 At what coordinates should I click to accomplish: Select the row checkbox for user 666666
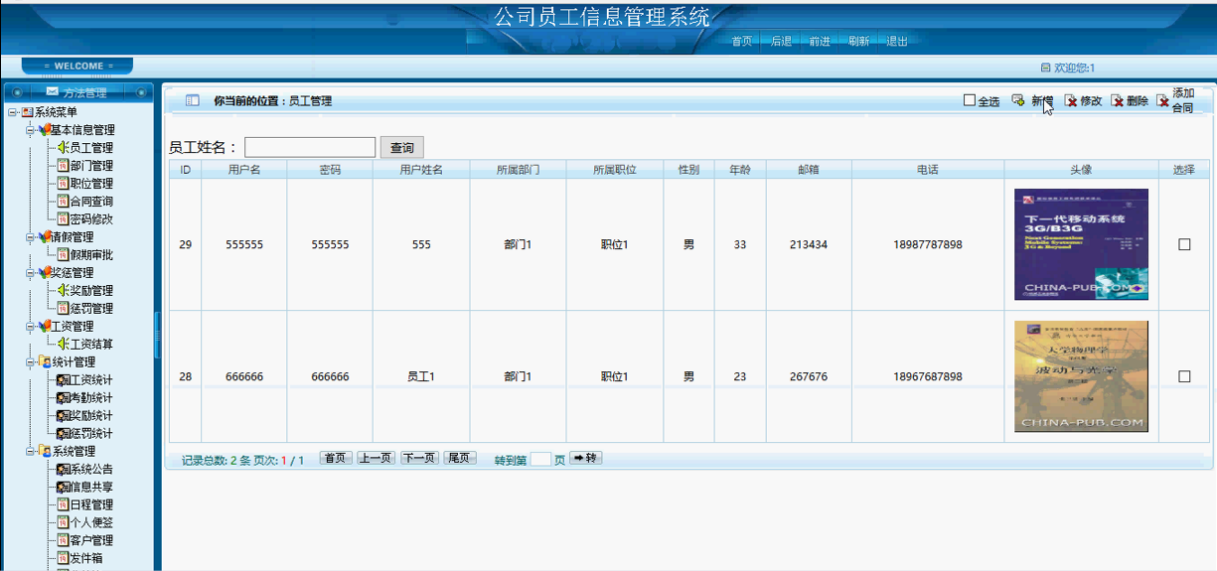pos(1184,376)
